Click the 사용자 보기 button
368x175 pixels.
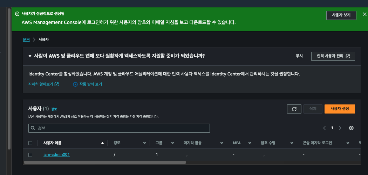pyautogui.click(x=341, y=15)
